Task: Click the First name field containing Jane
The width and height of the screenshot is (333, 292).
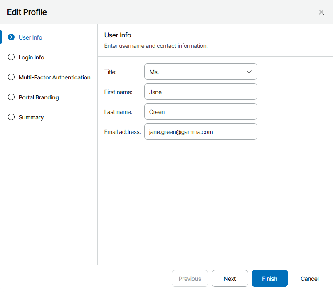Action: pyautogui.click(x=200, y=92)
